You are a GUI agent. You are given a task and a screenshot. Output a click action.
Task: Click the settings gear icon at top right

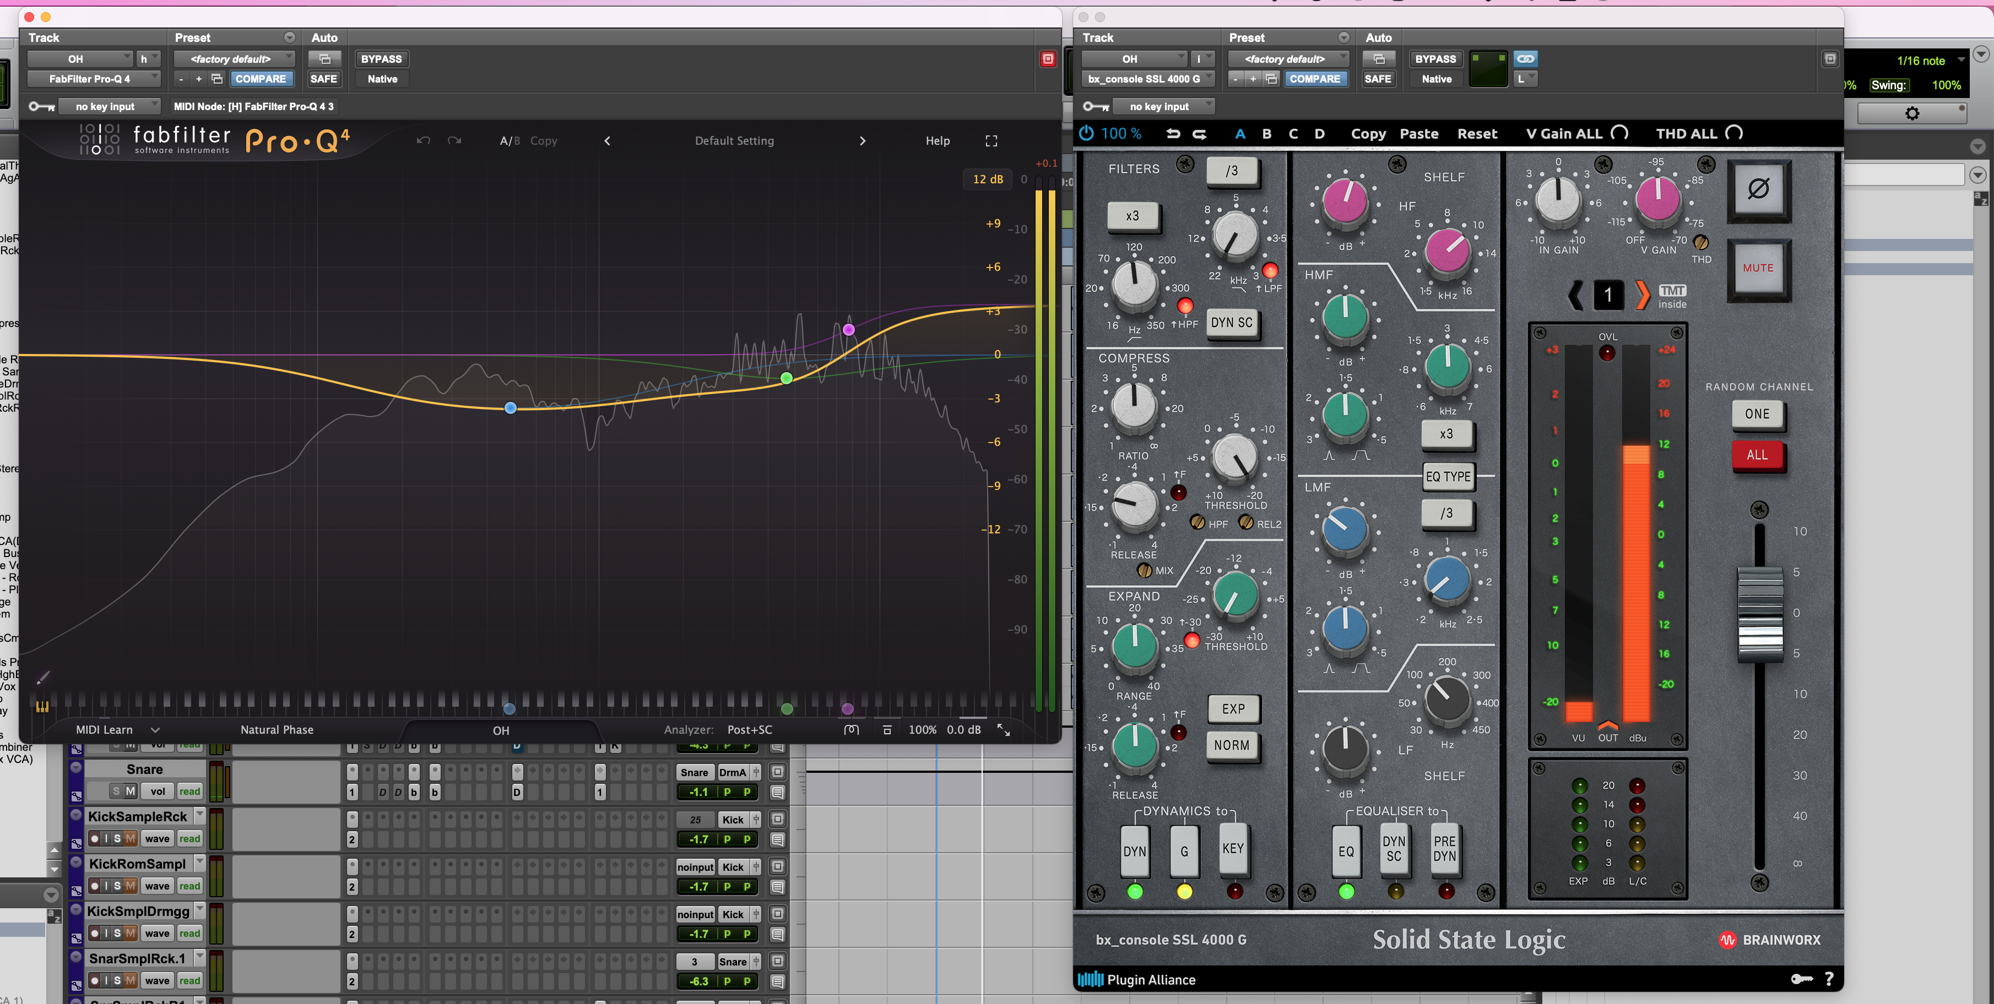(x=1912, y=114)
